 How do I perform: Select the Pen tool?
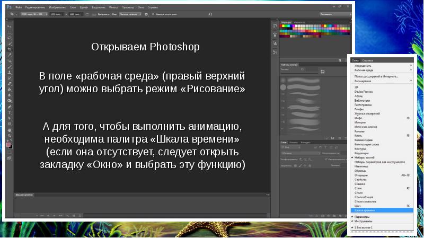pyautogui.click(x=10, y=107)
